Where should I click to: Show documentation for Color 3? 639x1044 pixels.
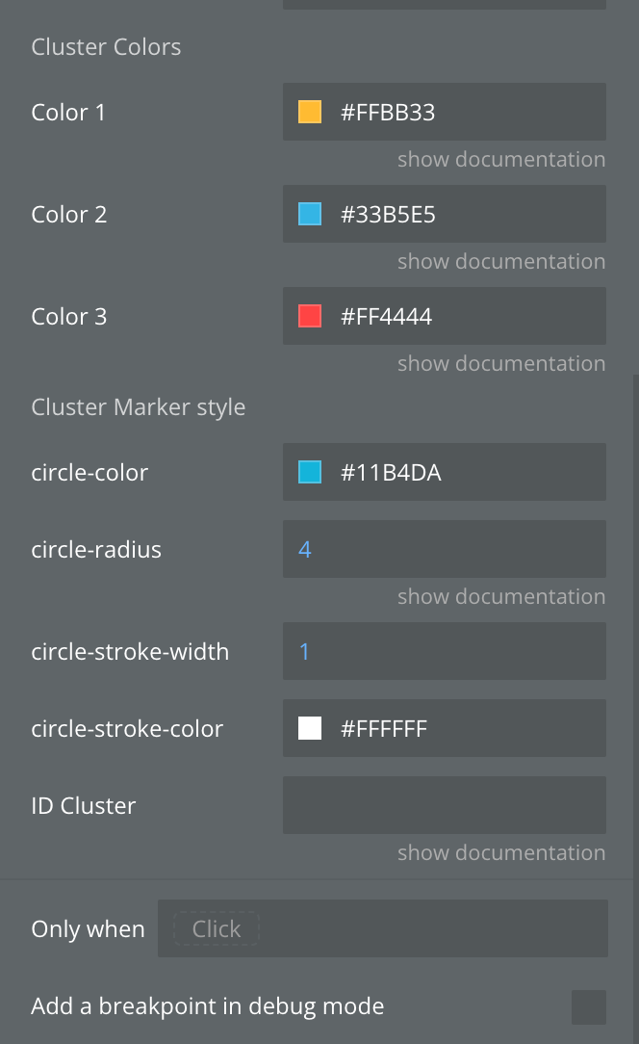[x=501, y=363]
